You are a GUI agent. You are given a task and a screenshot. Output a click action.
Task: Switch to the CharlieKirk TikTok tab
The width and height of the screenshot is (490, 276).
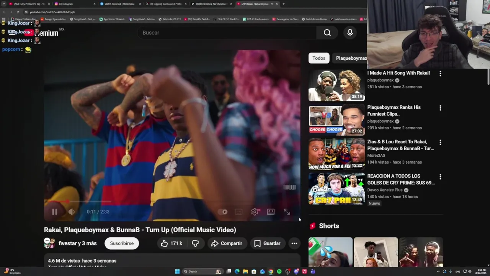[211, 4]
